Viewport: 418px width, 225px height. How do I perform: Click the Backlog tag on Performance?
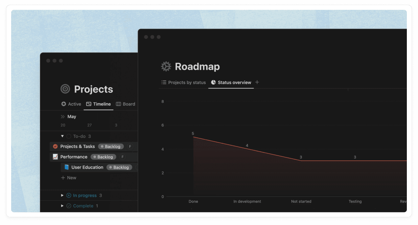tap(103, 157)
